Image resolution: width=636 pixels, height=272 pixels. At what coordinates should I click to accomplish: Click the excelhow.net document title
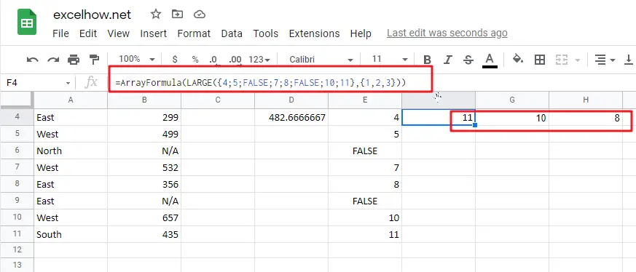point(92,15)
